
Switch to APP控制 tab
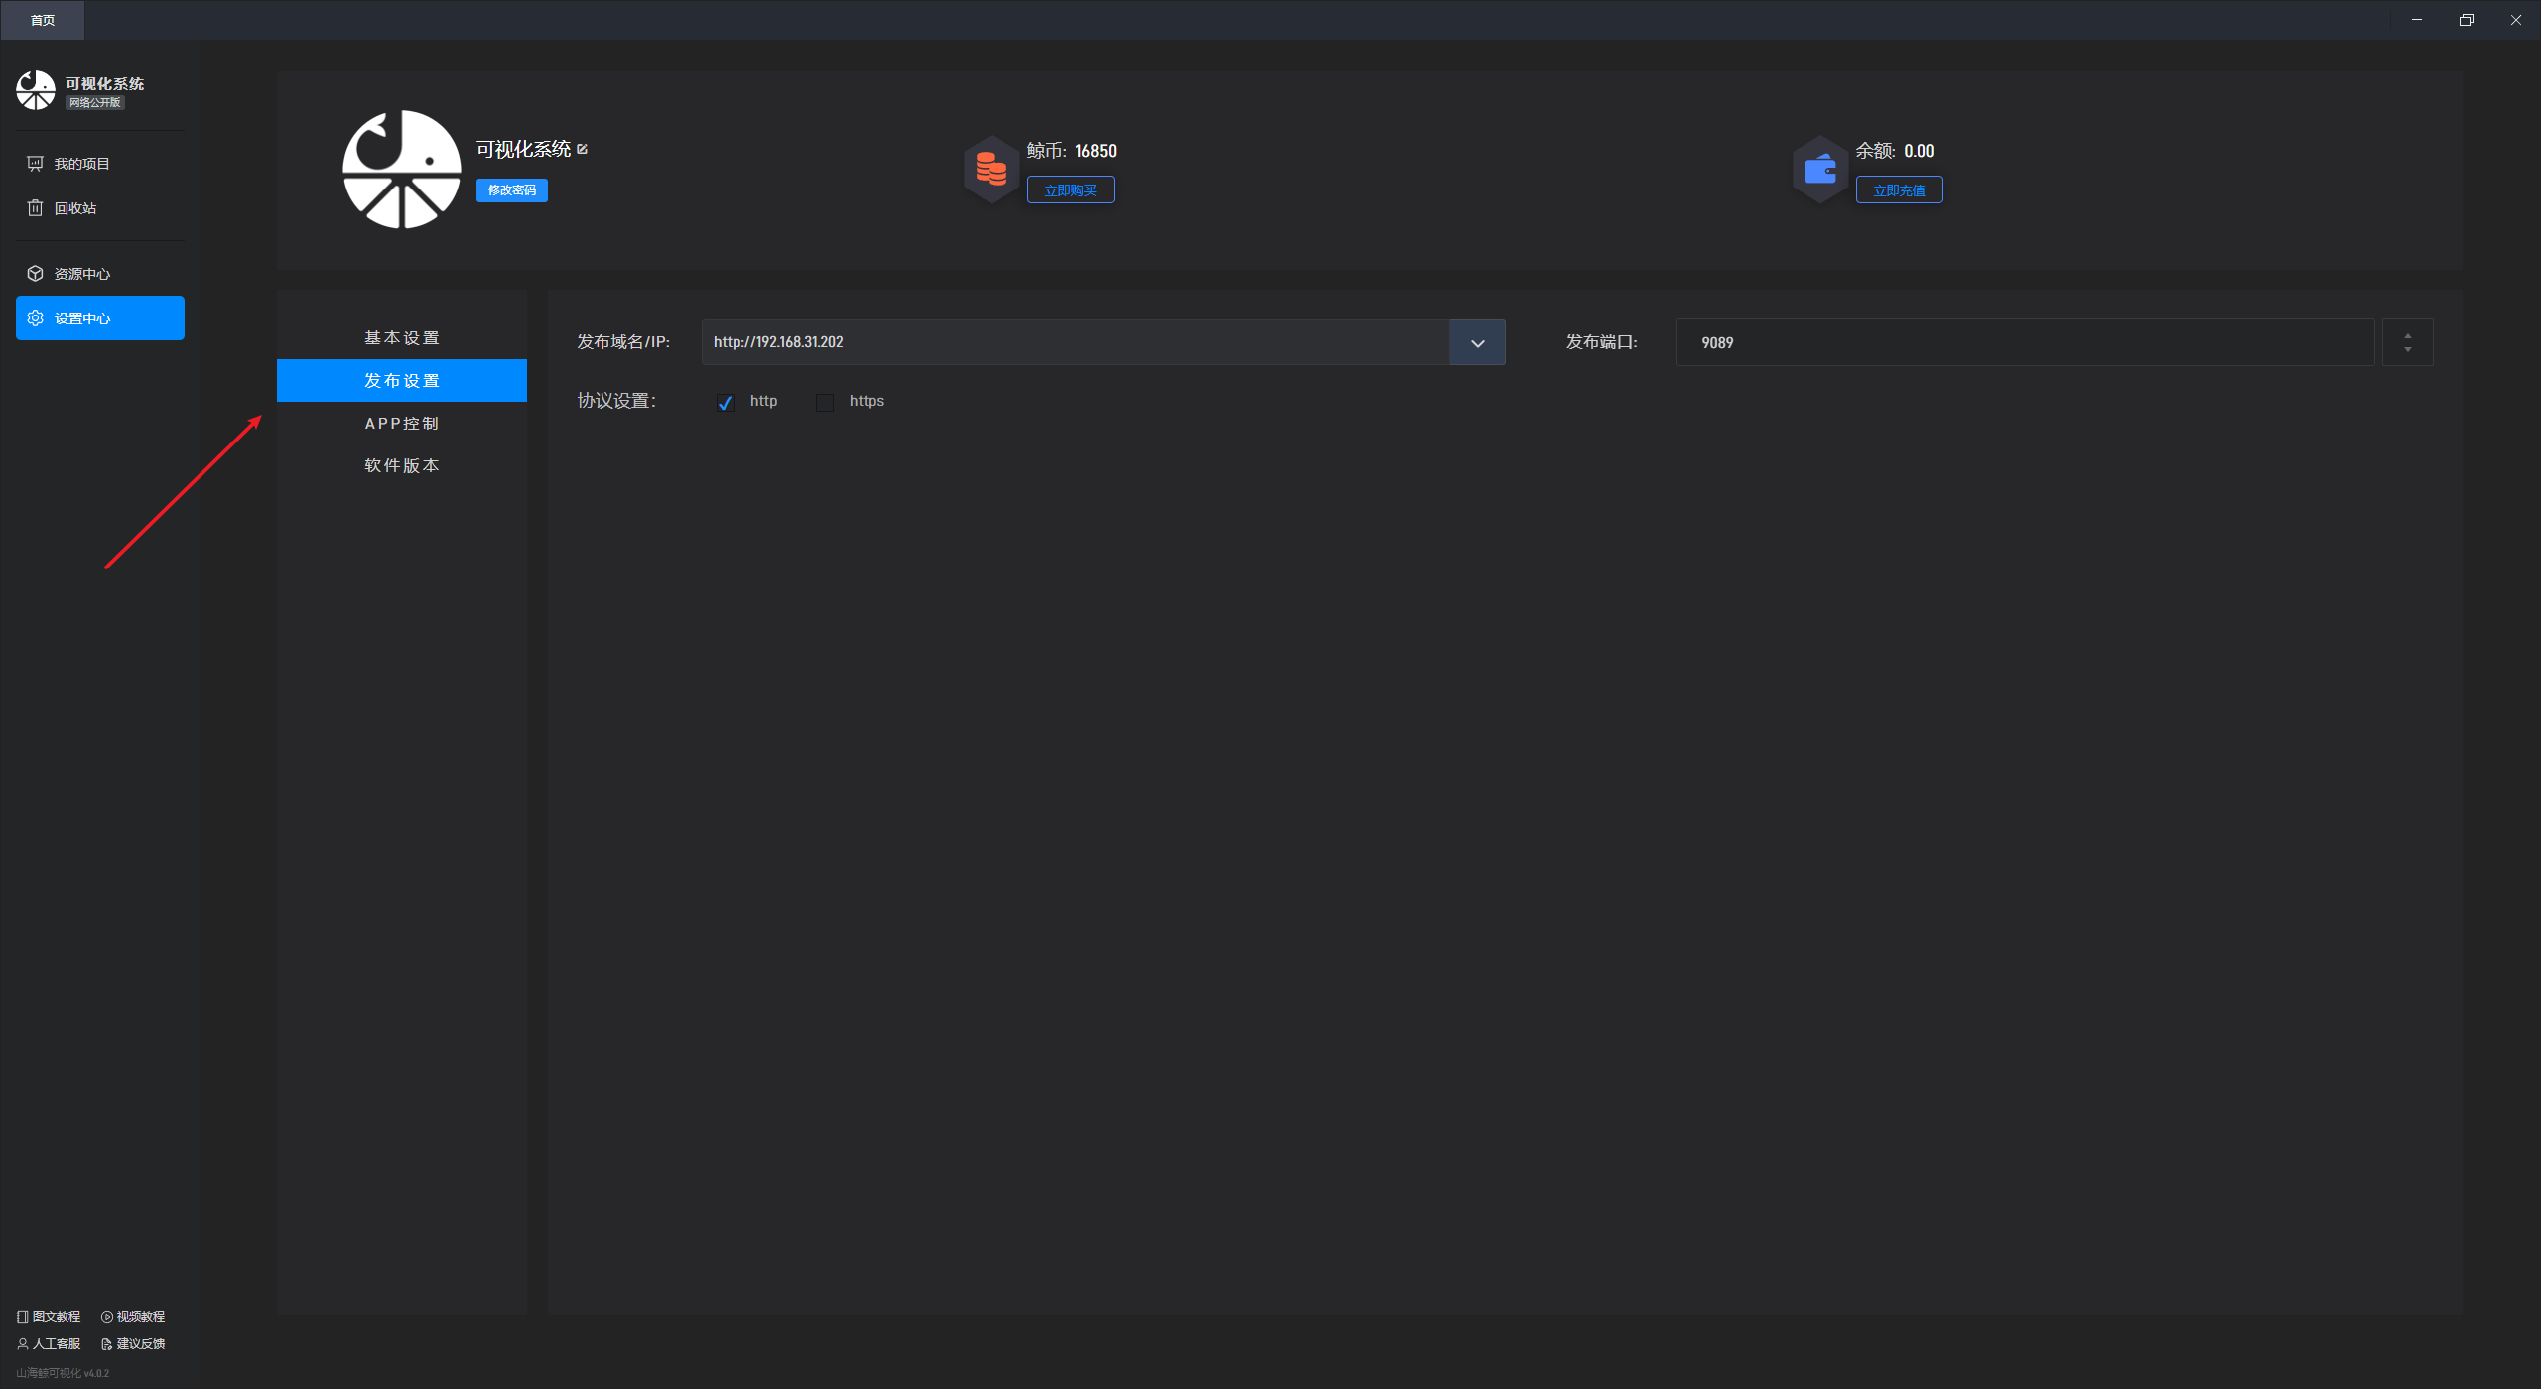(401, 424)
